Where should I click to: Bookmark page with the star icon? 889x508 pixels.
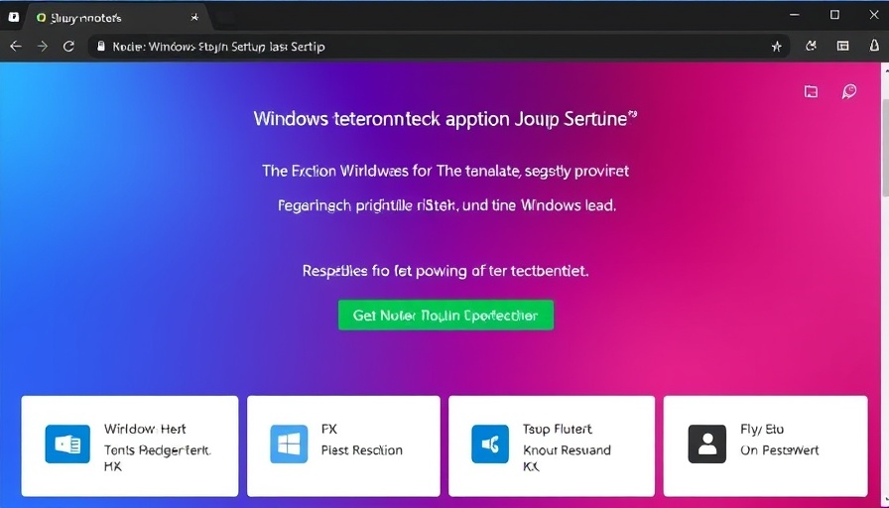(777, 47)
